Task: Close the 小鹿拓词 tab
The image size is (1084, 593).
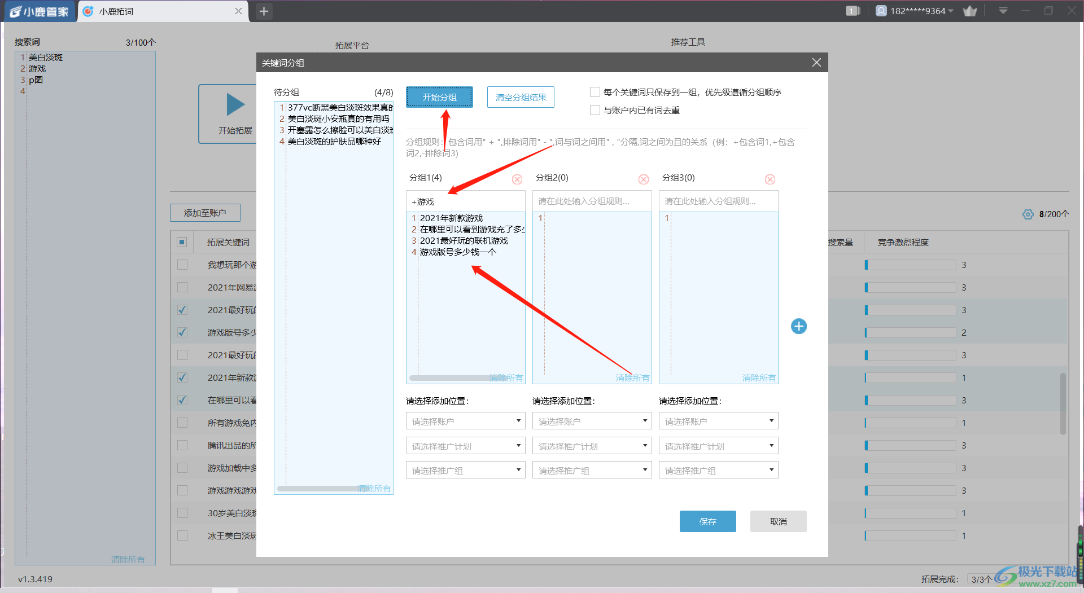Action: coord(238,11)
